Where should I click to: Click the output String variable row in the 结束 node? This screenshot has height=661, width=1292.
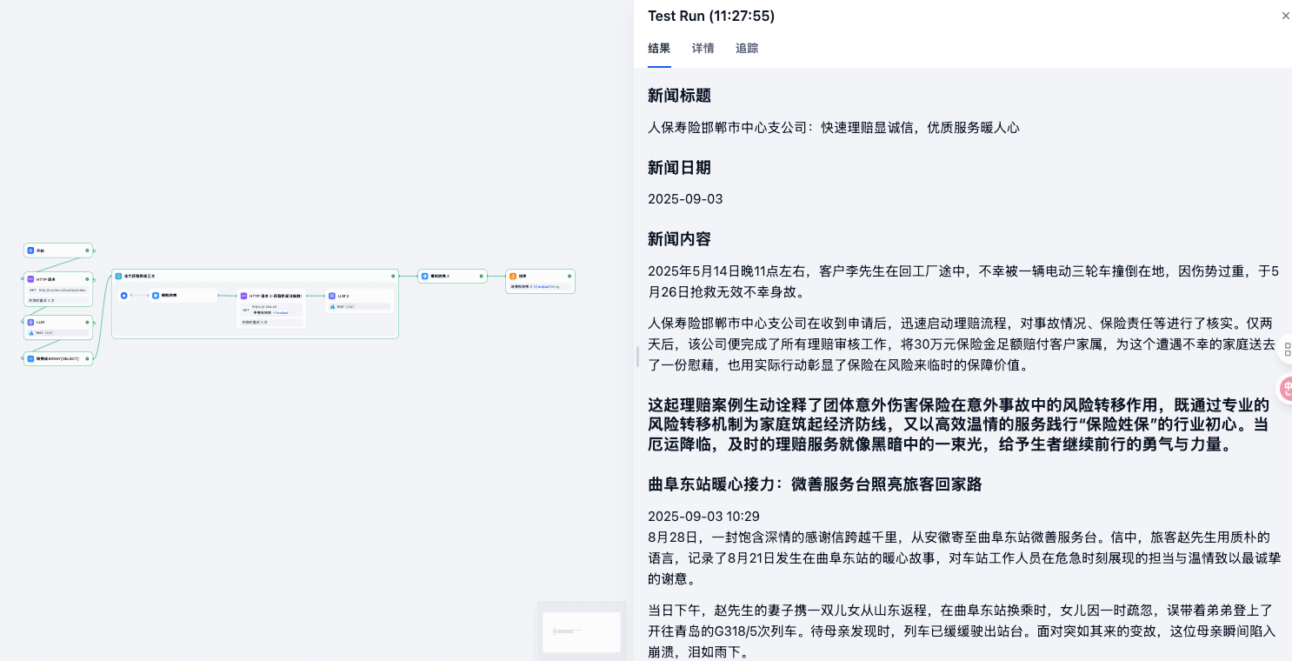click(540, 286)
